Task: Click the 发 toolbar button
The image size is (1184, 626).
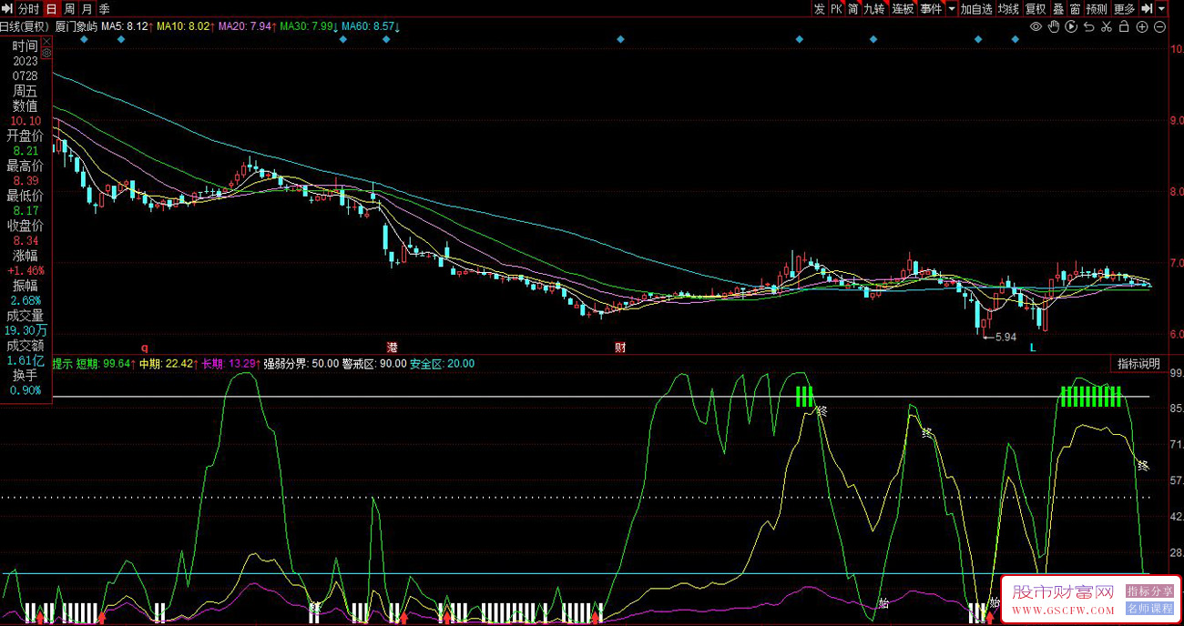Action: pos(819,9)
